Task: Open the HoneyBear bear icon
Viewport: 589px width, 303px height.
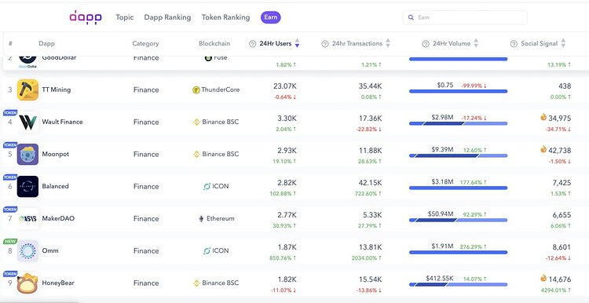Action: 27,283
